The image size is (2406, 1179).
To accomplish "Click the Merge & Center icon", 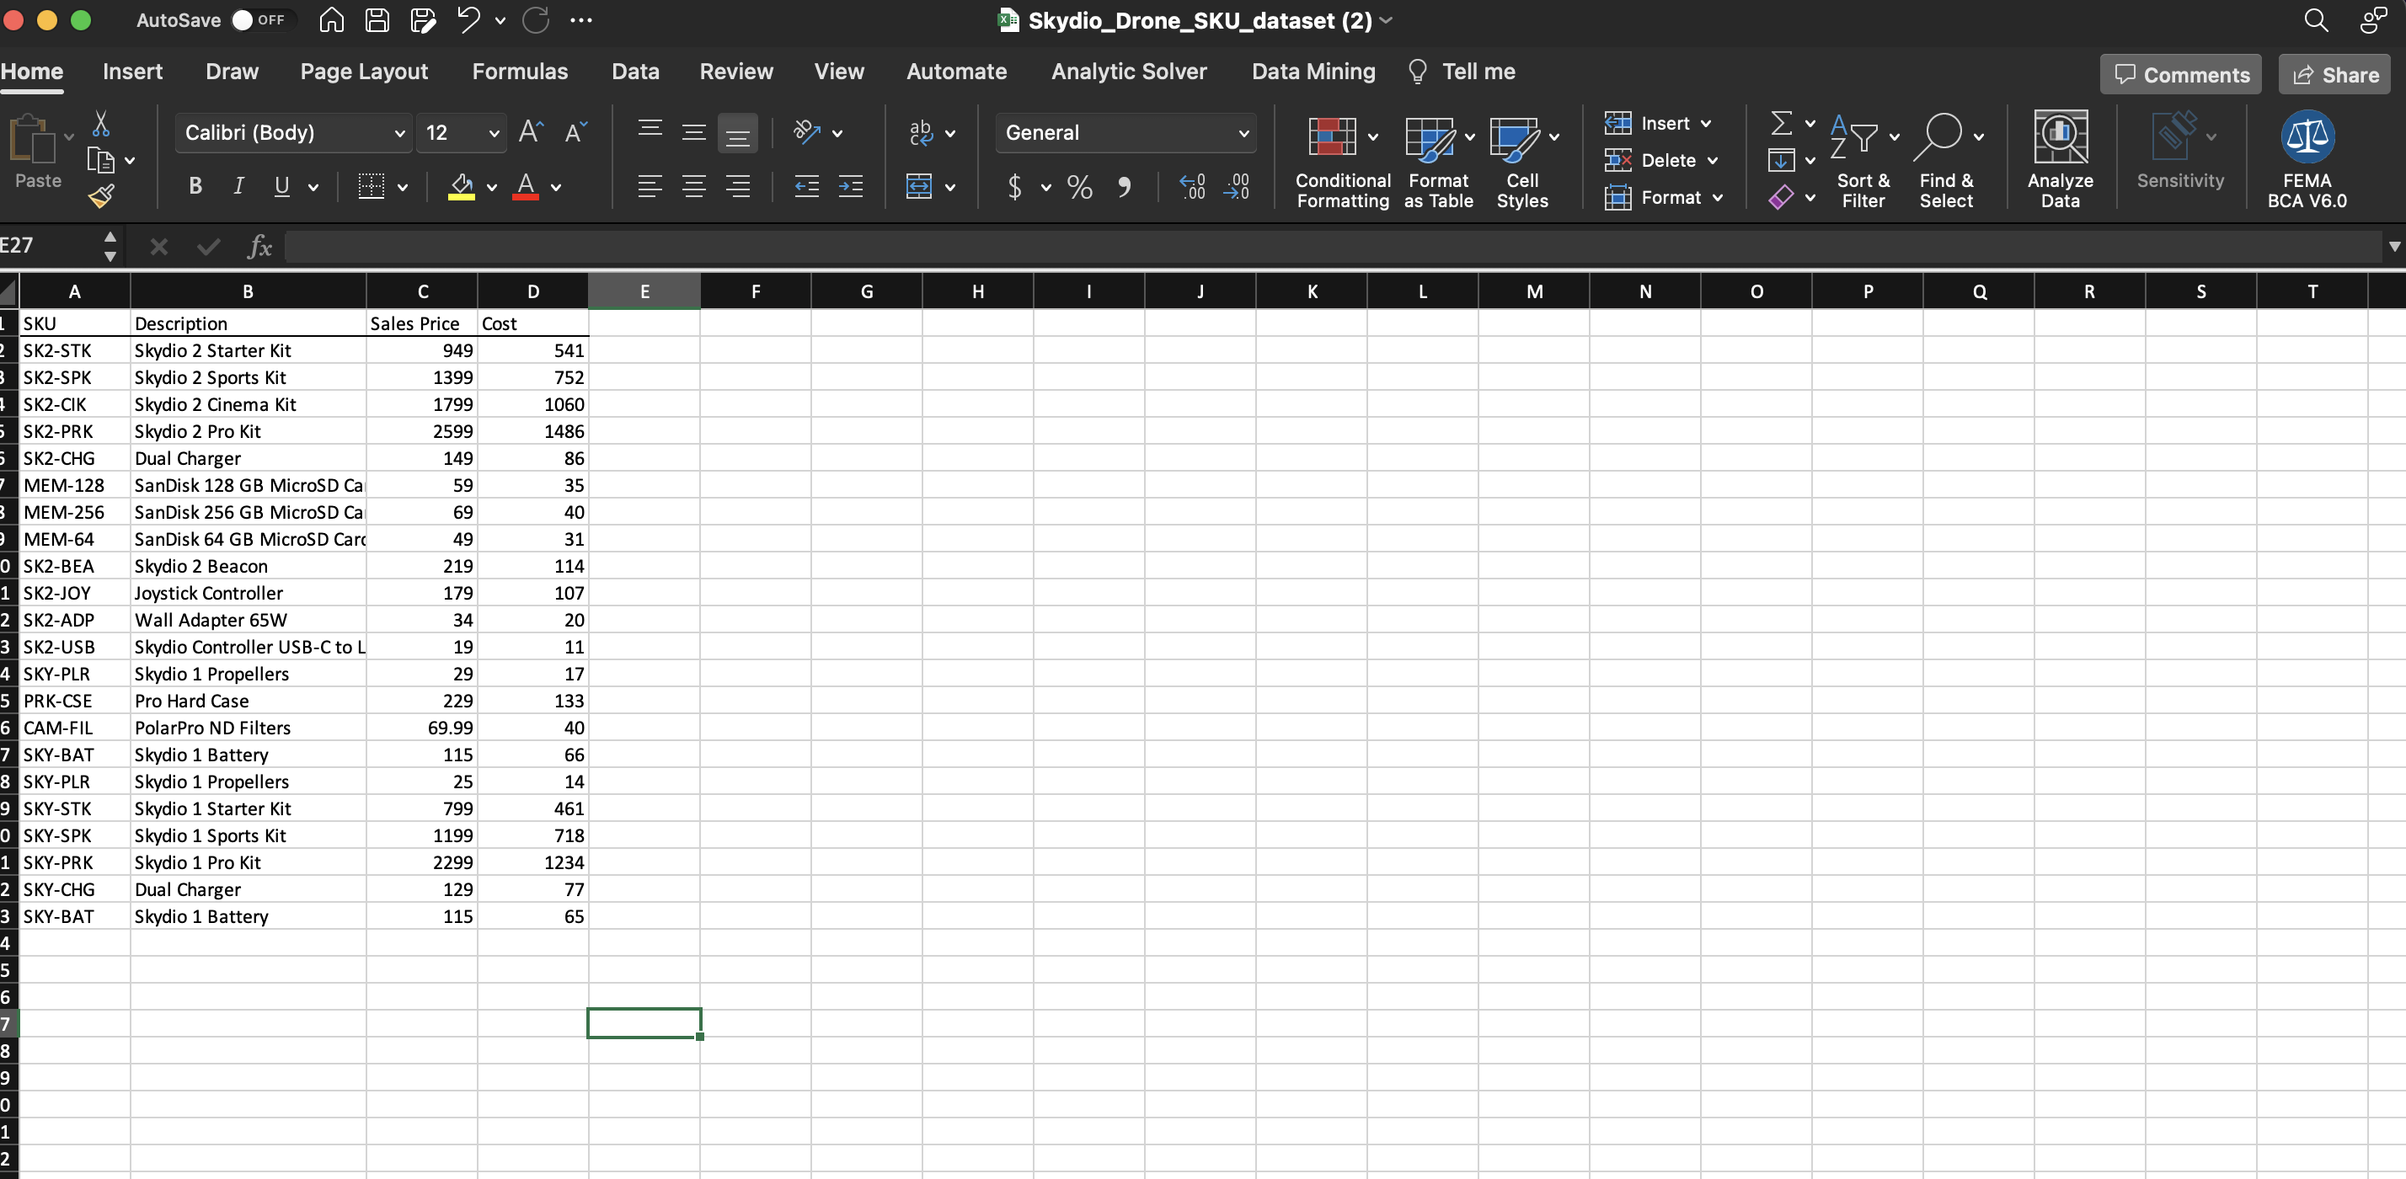I will (919, 187).
